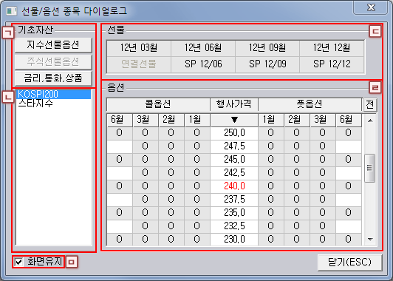Select 1월 call option at 250.0 strike
The width and height of the screenshot is (393, 281).
click(x=197, y=133)
